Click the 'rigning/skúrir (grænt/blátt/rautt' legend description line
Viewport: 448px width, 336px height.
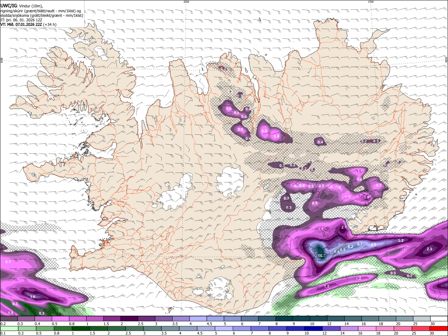41,10
